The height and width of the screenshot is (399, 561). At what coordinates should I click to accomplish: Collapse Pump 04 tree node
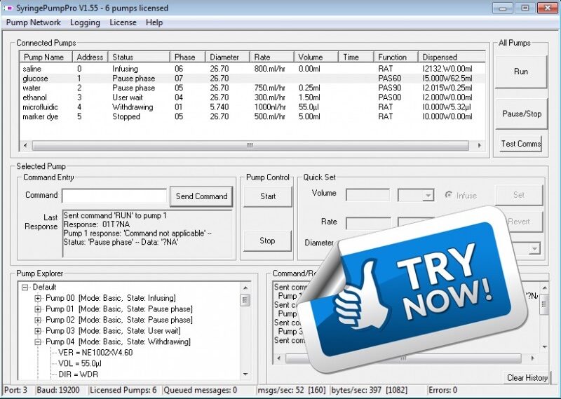tap(38, 341)
